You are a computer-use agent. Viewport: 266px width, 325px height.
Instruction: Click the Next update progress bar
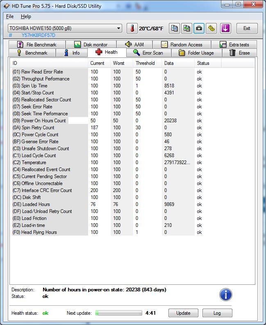pyautogui.click(x=118, y=313)
